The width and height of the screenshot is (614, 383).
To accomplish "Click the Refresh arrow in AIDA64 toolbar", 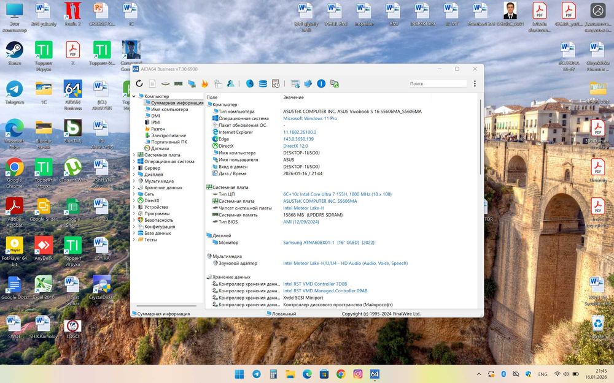I will point(139,83).
